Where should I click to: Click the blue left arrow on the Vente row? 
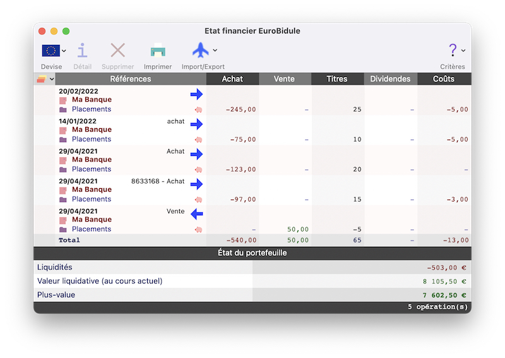point(196,214)
